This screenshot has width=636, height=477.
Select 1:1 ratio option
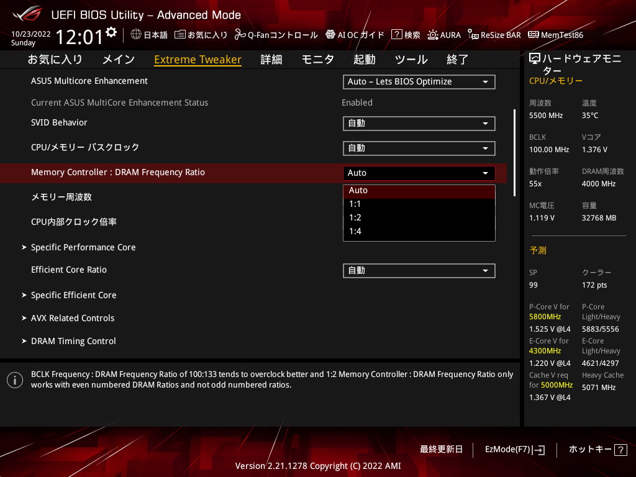[419, 204]
